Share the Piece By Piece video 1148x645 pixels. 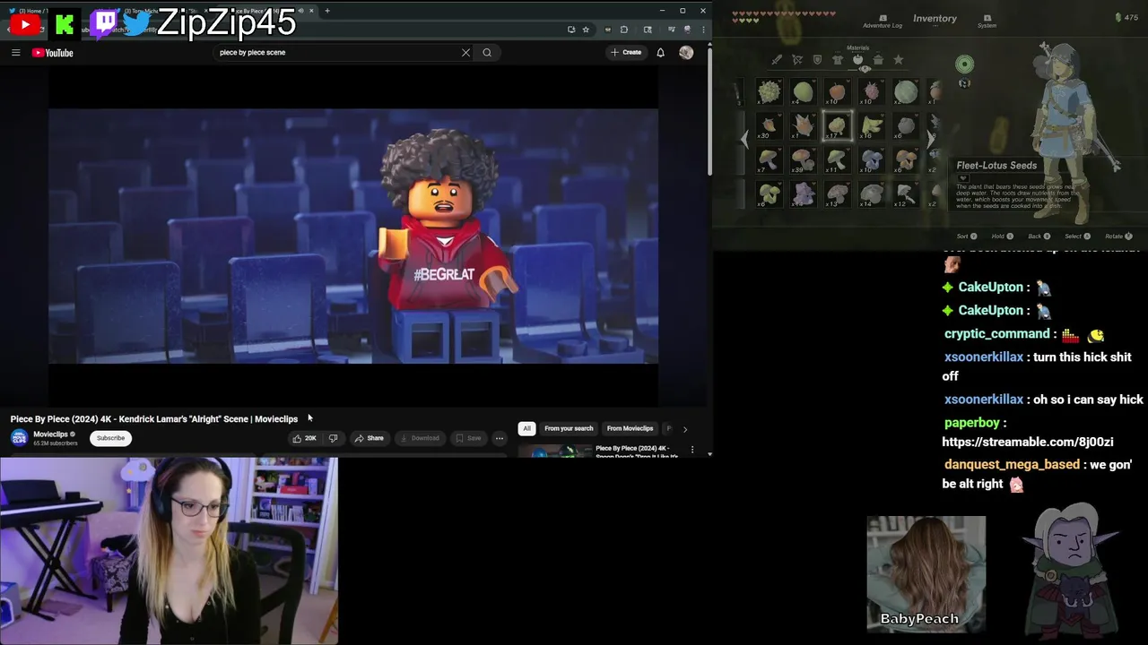(x=369, y=438)
